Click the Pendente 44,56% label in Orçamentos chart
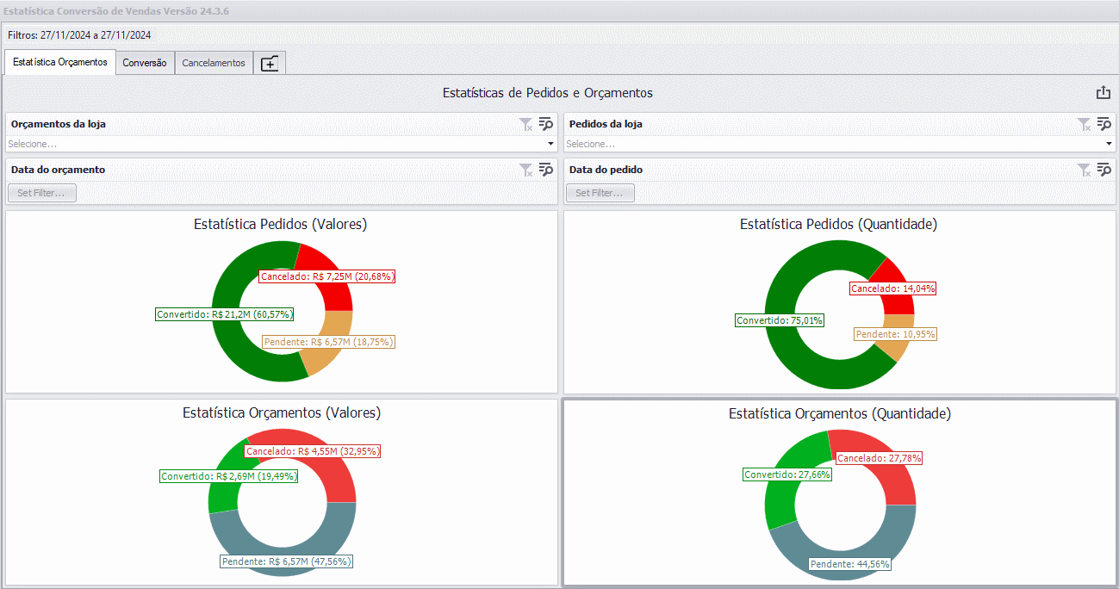This screenshot has height=589, width=1119. [850, 564]
